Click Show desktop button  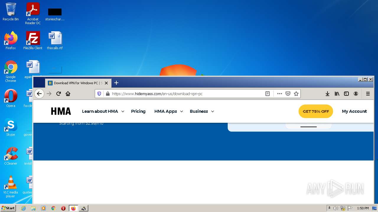pyautogui.click(x=374, y=208)
